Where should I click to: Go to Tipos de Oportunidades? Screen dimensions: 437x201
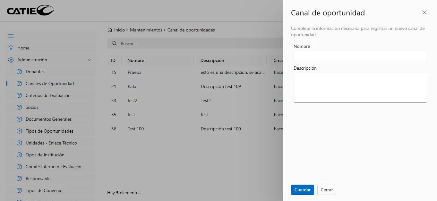pyautogui.click(x=49, y=131)
